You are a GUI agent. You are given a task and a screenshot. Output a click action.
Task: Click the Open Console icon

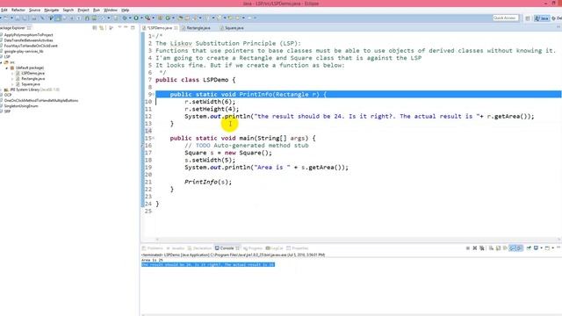[x=547, y=248]
